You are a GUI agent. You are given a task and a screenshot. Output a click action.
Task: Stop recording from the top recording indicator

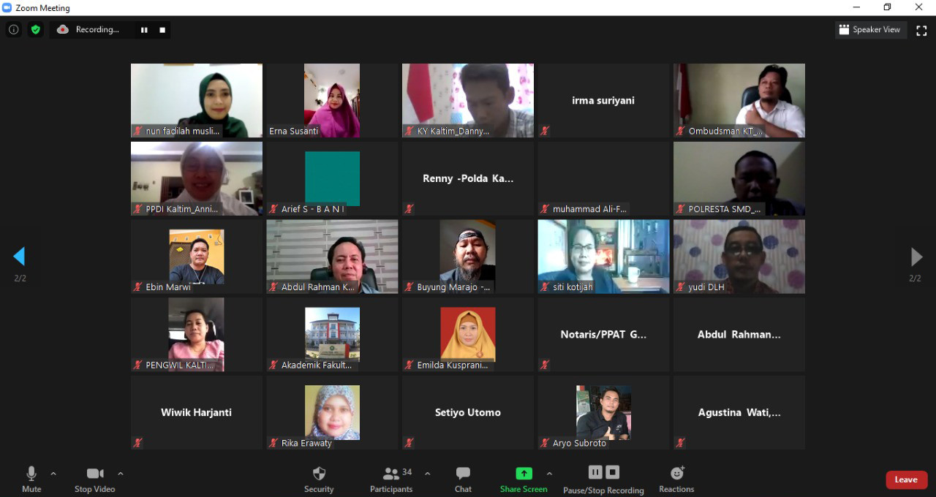click(162, 30)
